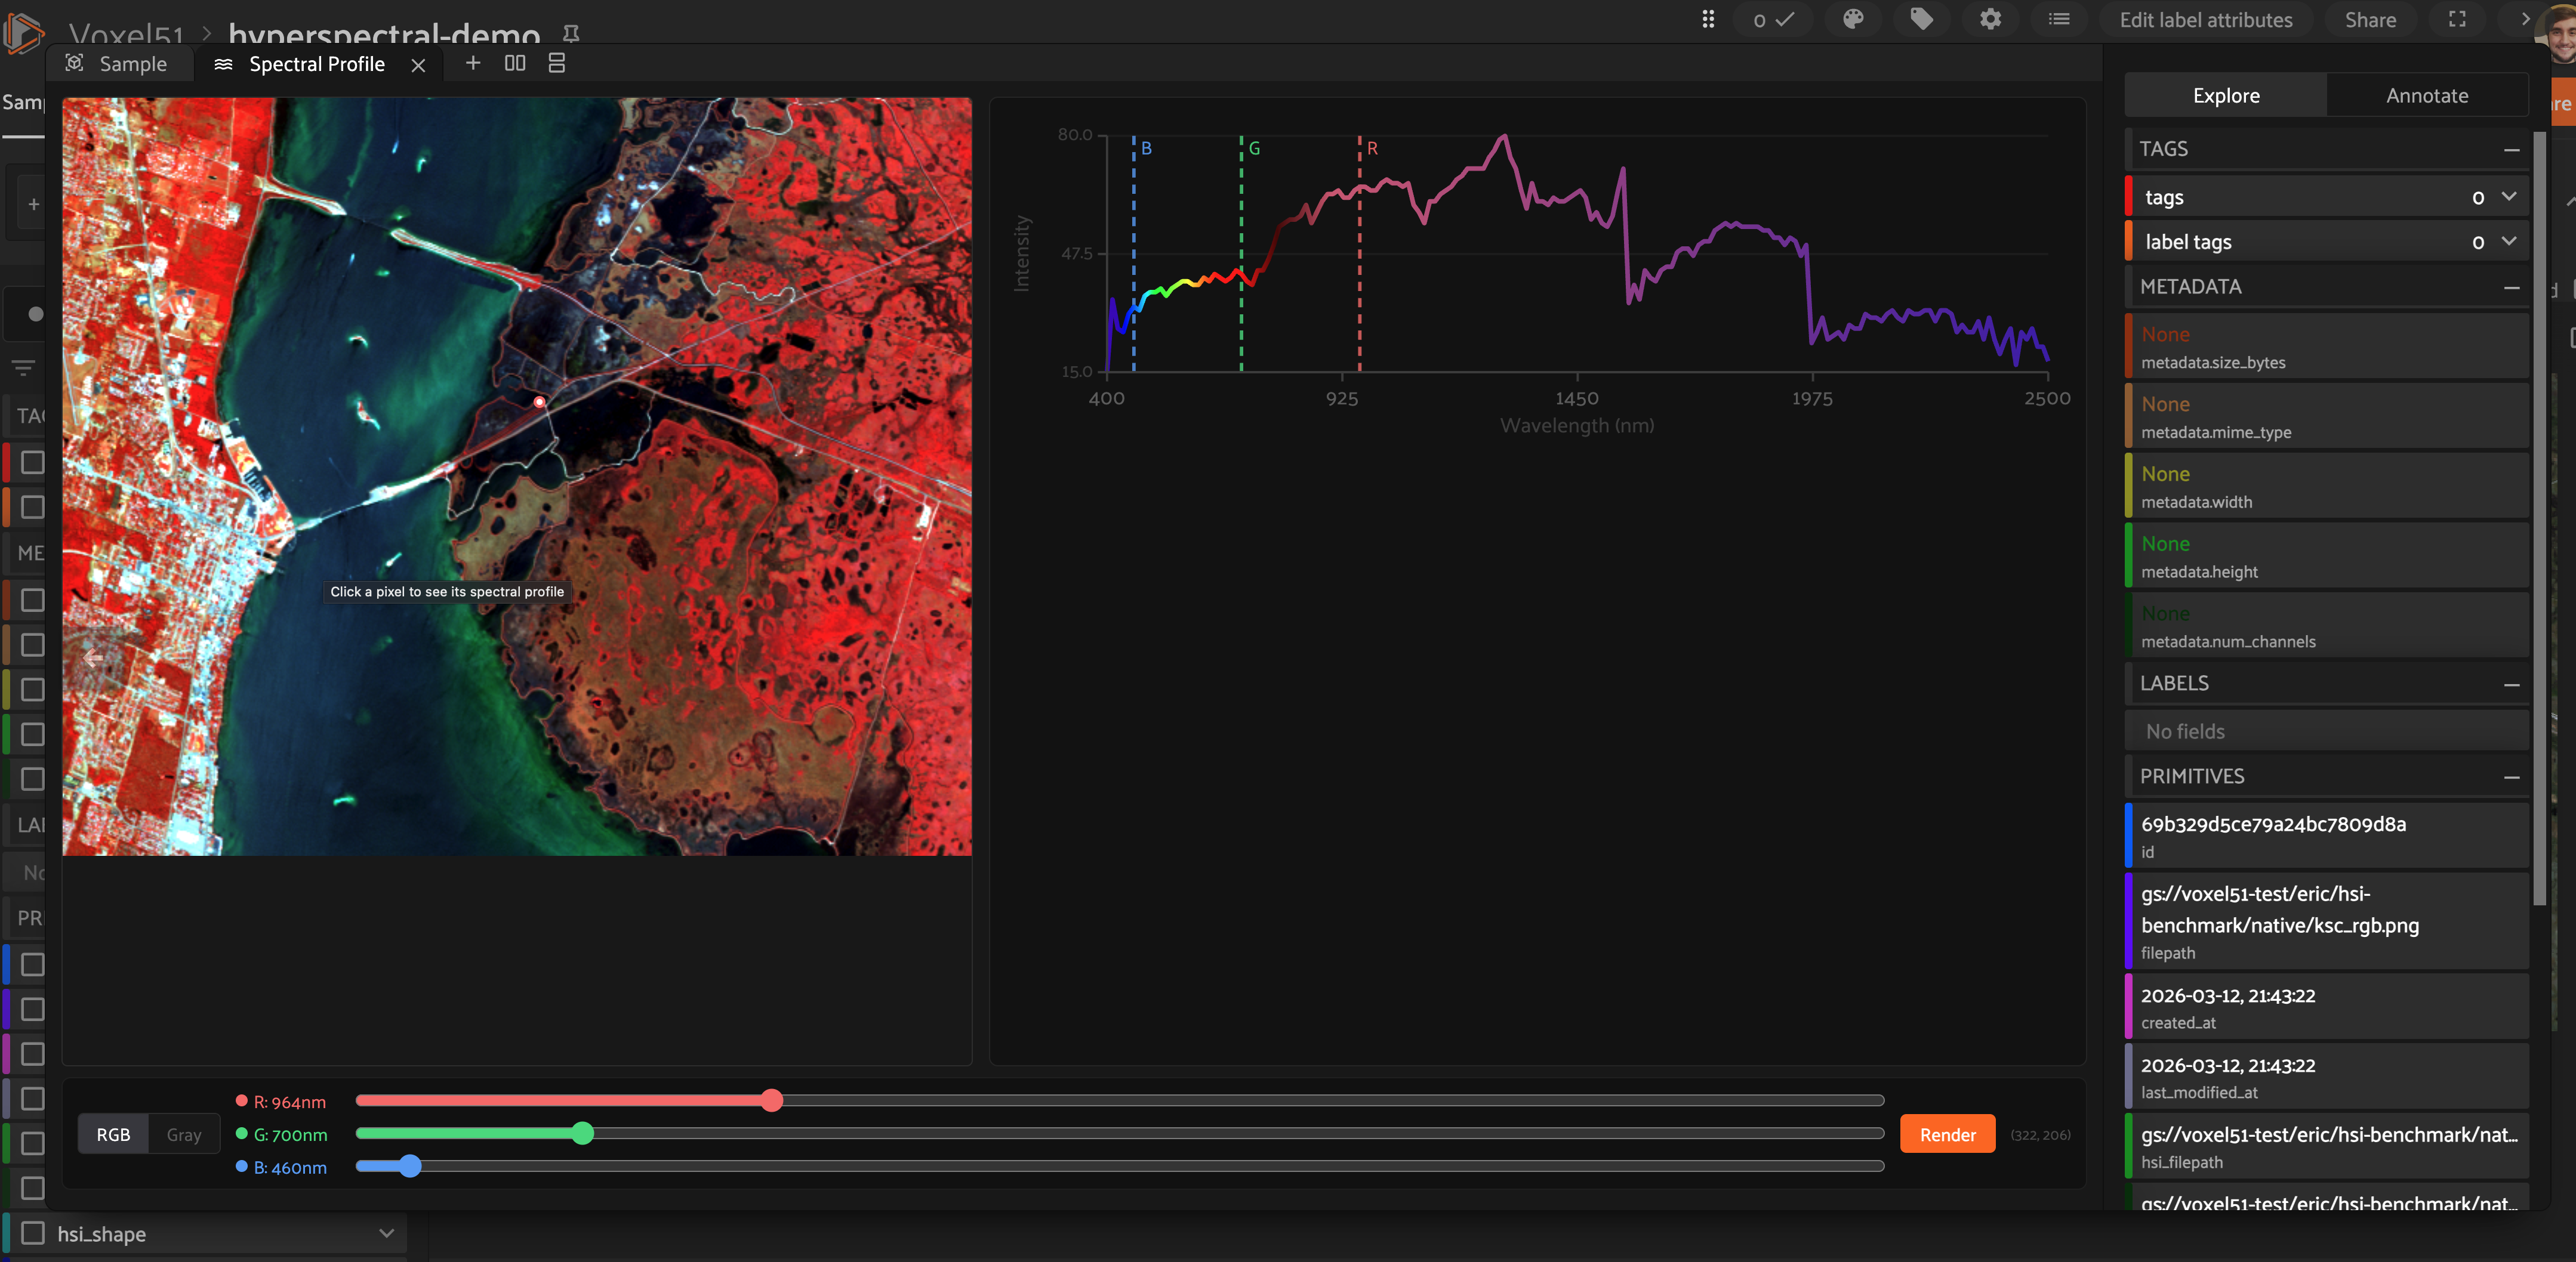Click the tag icon in the top toolbar
The width and height of the screenshot is (2576, 1262).
click(x=1921, y=20)
